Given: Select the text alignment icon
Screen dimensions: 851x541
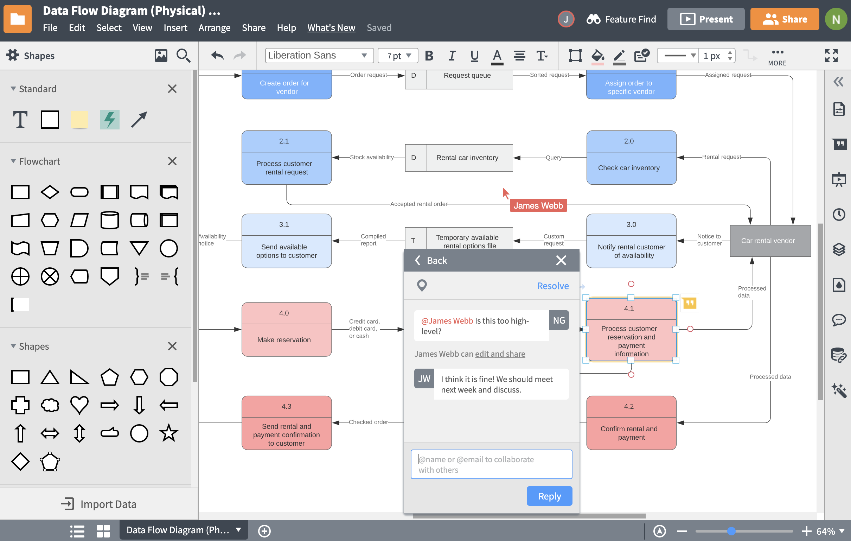Looking at the screenshot, I should point(520,56).
